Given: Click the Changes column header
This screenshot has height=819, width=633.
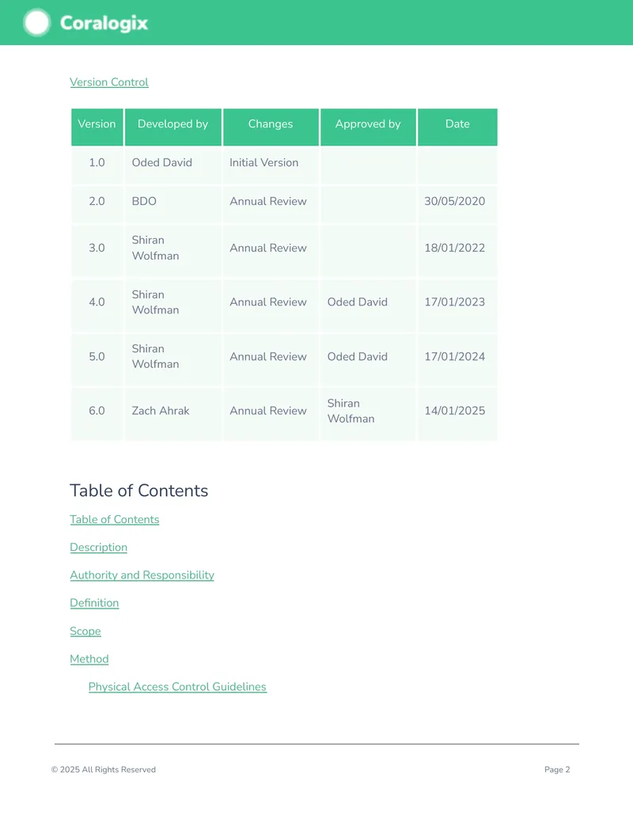Looking at the screenshot, I should coord(271,127).
